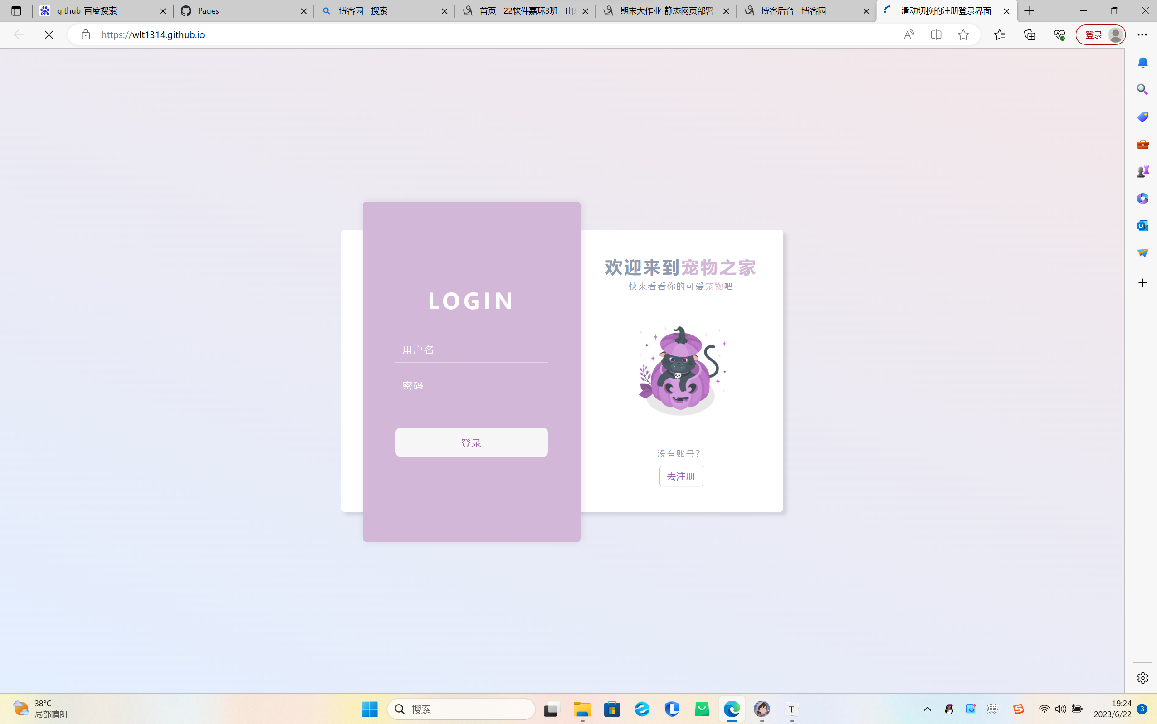Add this page to favorites star
This screenshot has width=1157, height=724.
pyautogui.click(x=963, y=34)
